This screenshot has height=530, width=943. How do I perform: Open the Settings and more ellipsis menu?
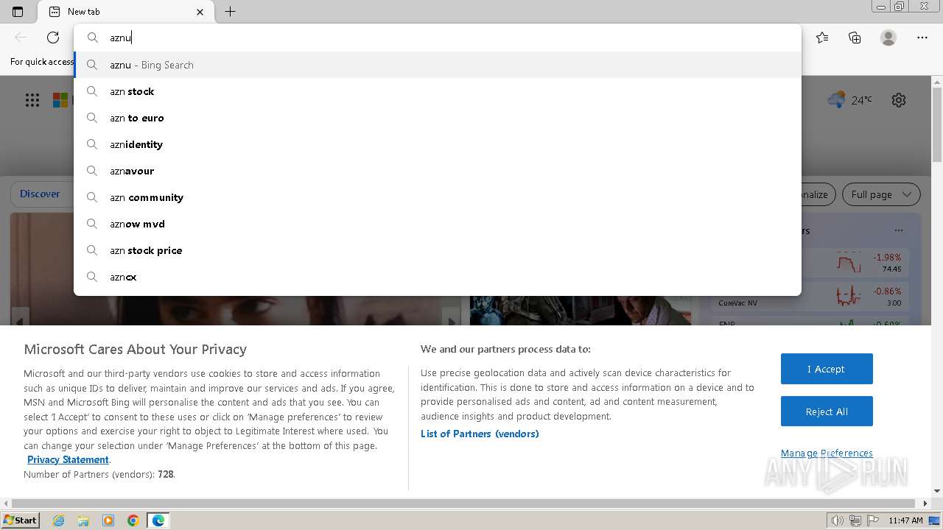(x=922, y=38)
